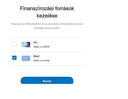The height and width of the screenshot is (99, 128).
Task: Click the Debit ••••4356 card number
Action: [x=41, y=61]
